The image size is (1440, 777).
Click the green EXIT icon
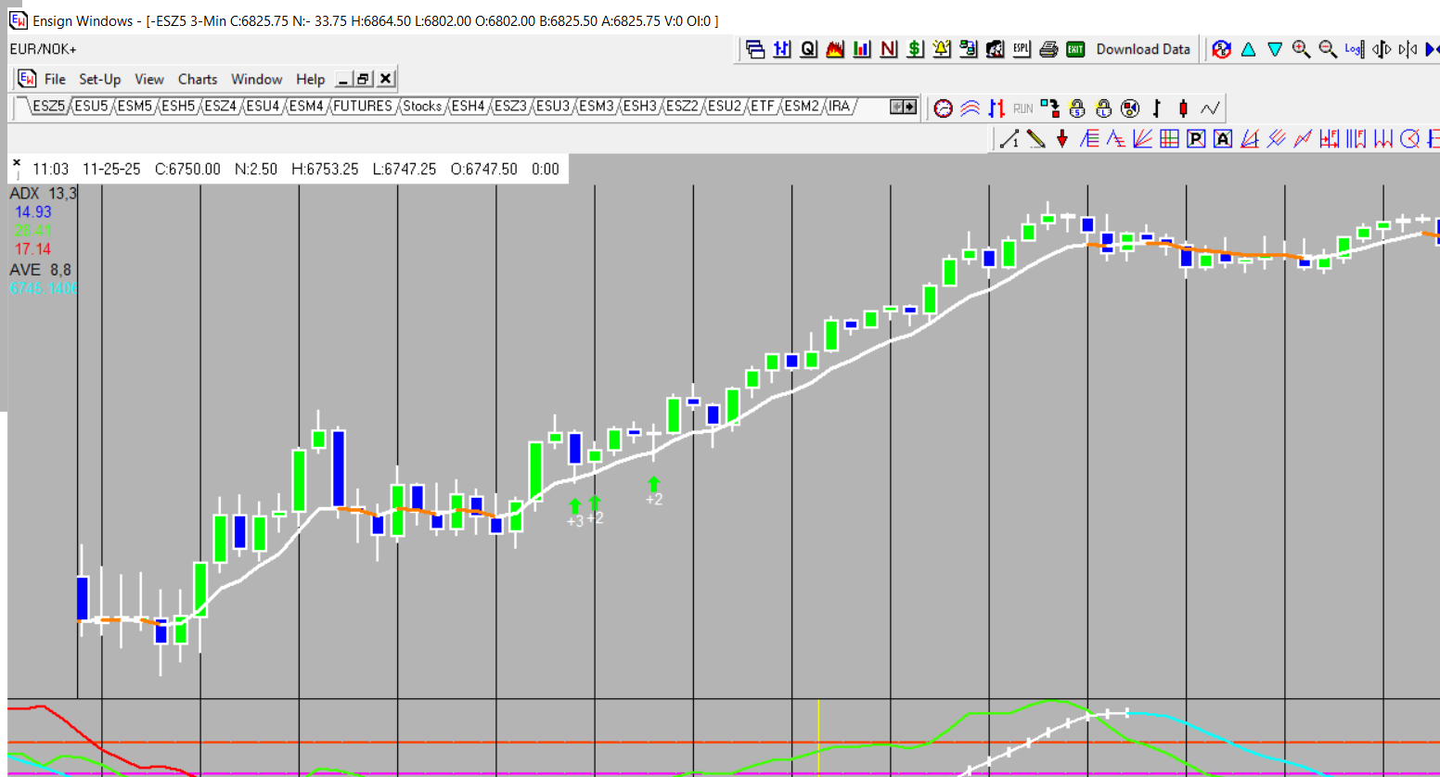tap(1075, 49)
